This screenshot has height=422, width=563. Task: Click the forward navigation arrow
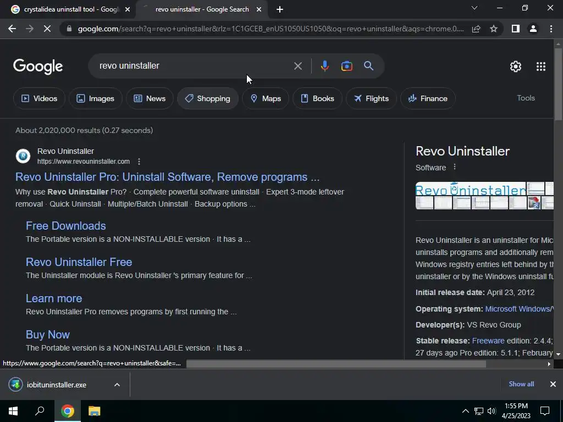[x=30, y=29]
